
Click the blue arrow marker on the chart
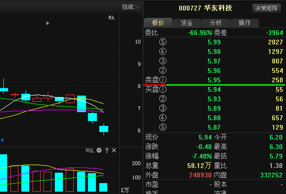tap(2, 140)
